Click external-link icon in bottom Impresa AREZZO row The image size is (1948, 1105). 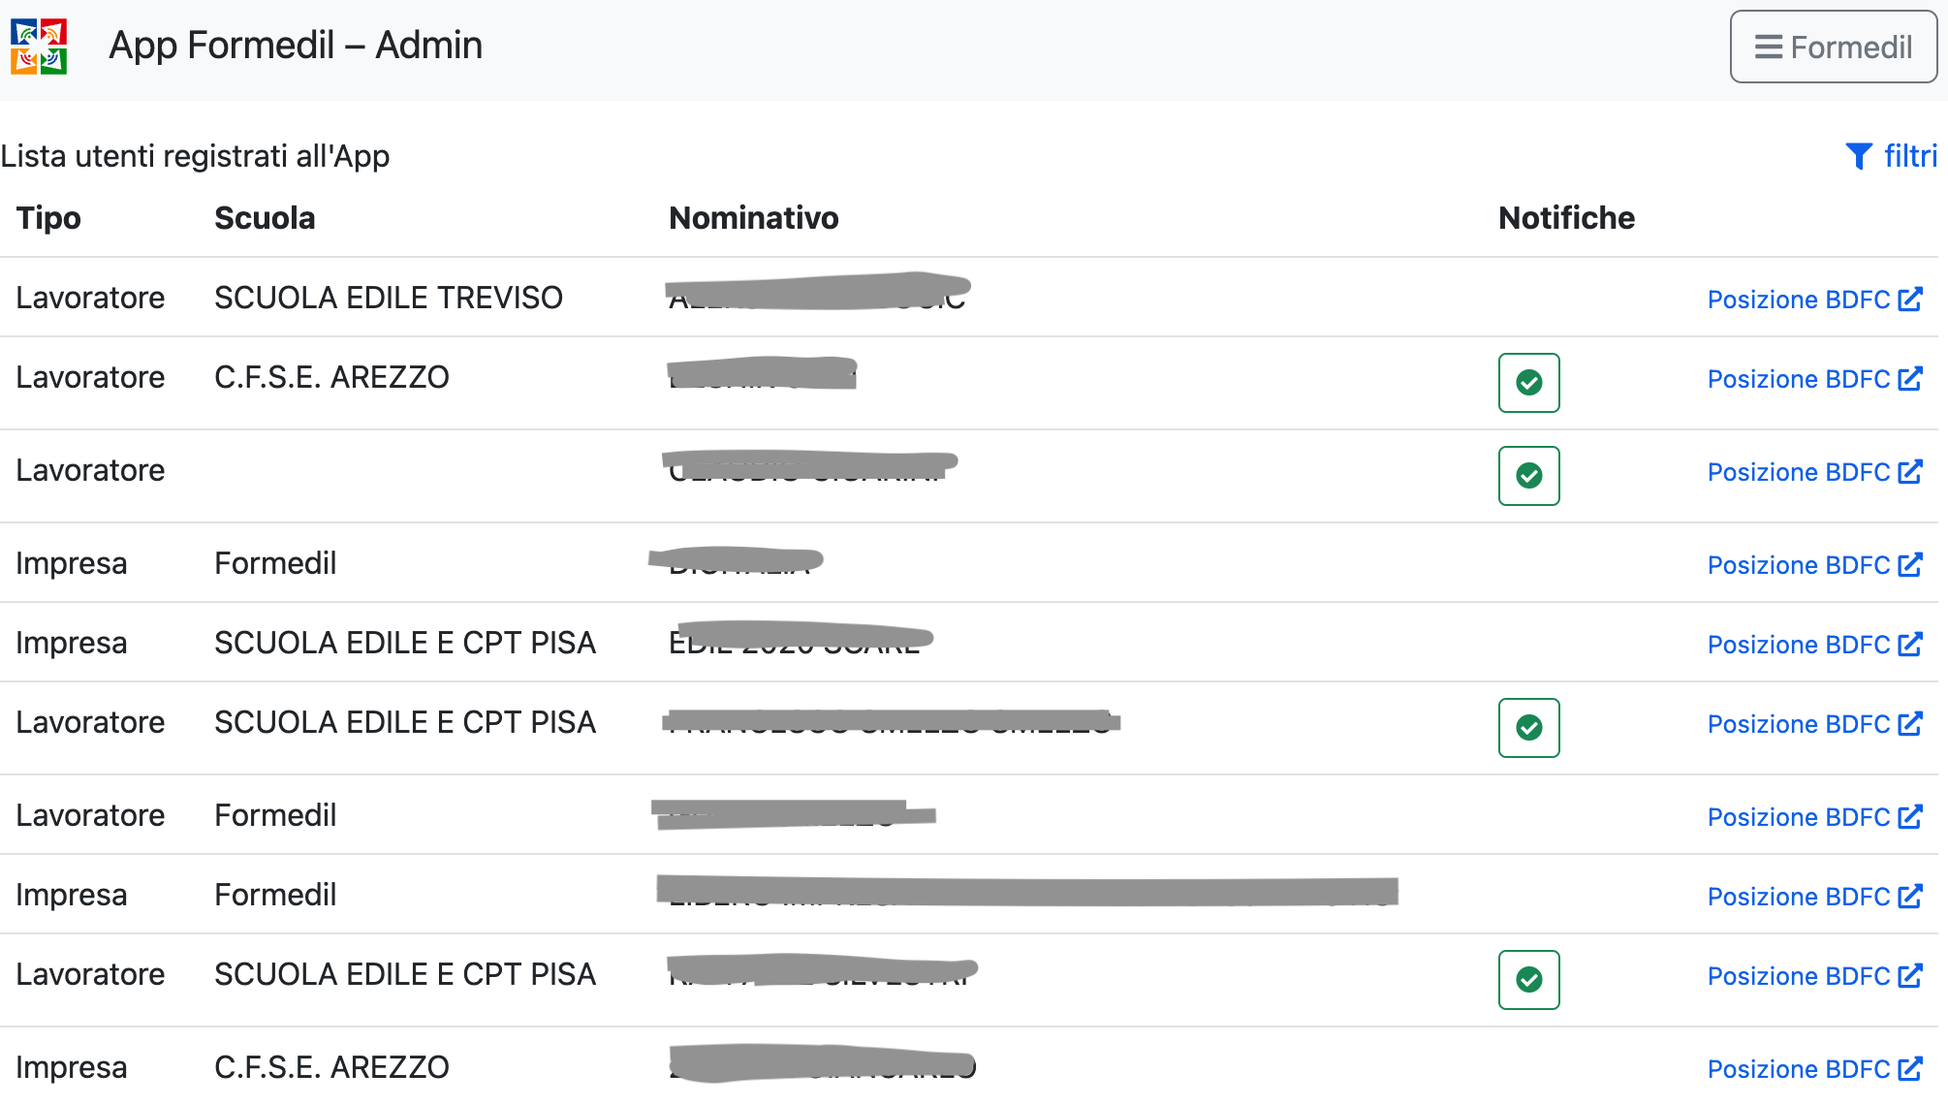coord(1910,1069)
